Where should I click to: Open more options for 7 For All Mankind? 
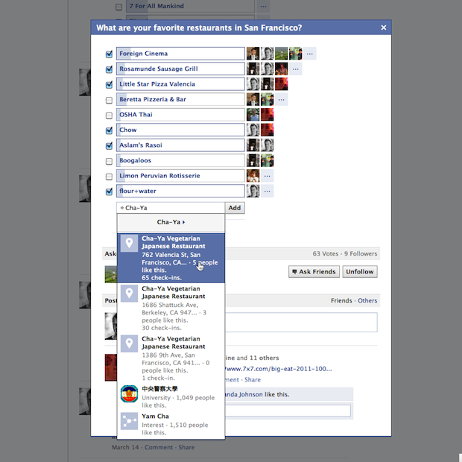tap(263, 6)
